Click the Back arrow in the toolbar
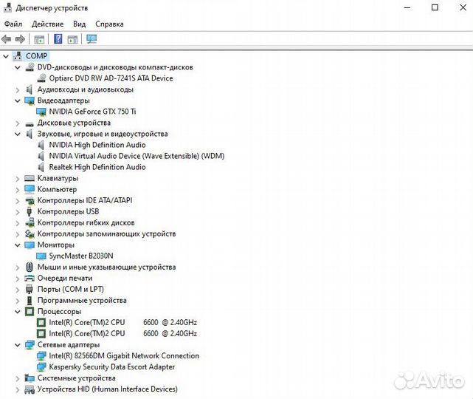This screenshot has height=399, width=473. tap(7, 39)
